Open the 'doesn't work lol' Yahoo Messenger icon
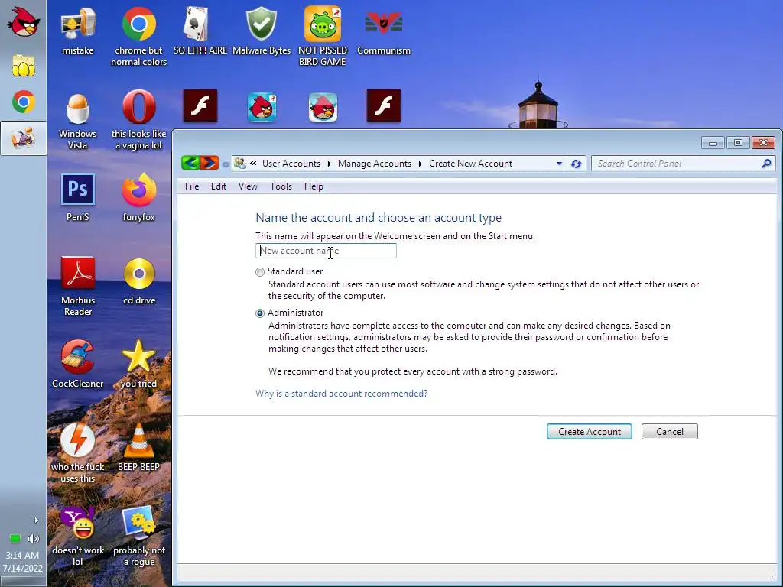This screenshot has height=587, width=783. (77, 536)
